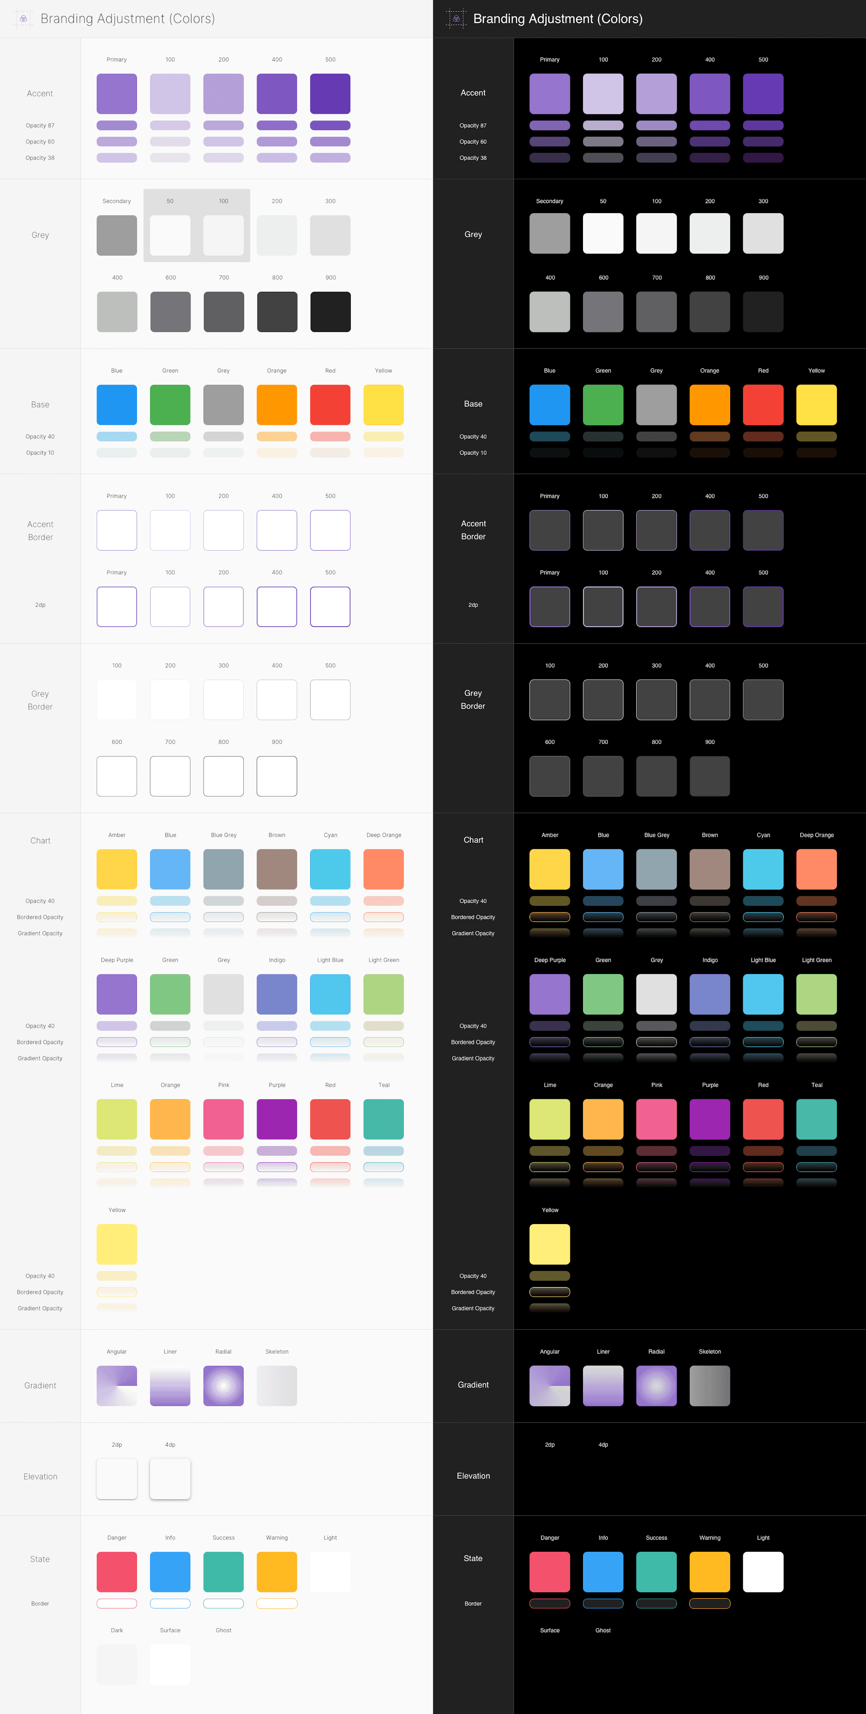Choose Chart Pink swatch in light panel
The height and width of the screenshot is (1714, 866).
[224, 1119]
